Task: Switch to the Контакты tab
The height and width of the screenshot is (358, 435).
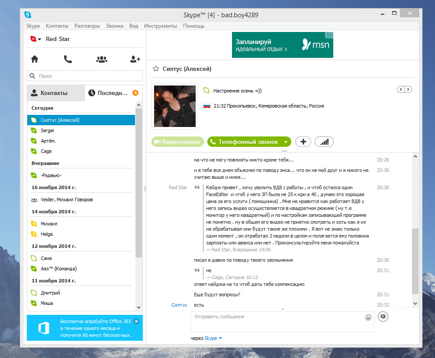Action: coord(56,93)
